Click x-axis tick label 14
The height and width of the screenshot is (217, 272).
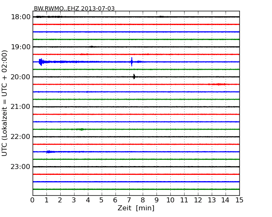click(225, 200)
